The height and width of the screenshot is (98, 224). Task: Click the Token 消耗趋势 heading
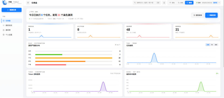34,74
